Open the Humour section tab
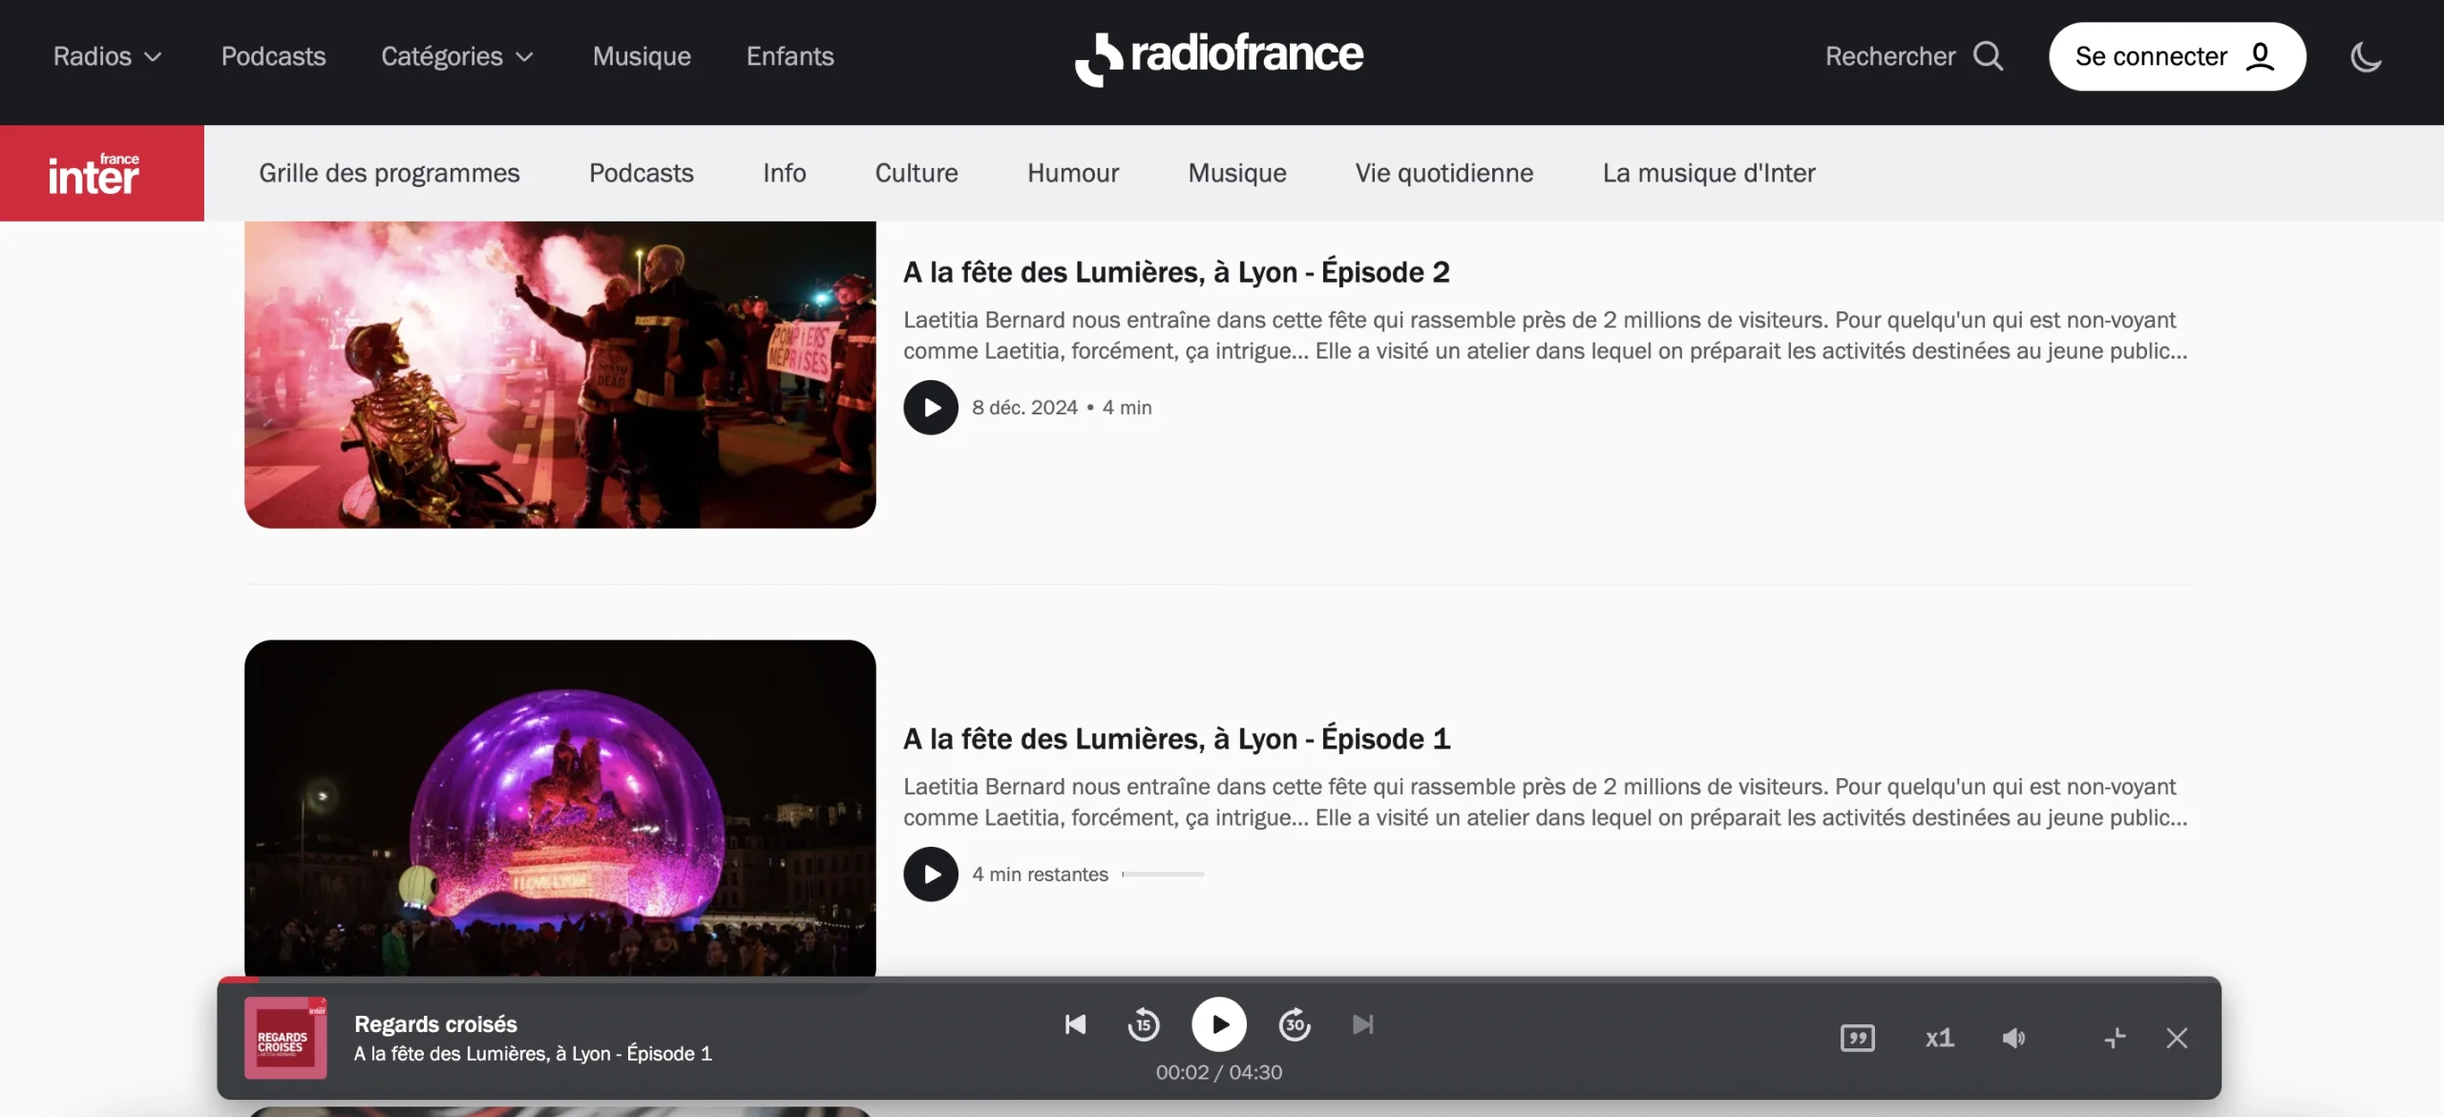The image size is (2444, 1117). 1072,173
